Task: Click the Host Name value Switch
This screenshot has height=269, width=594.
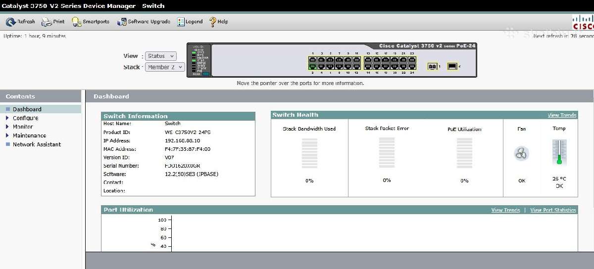Action: point(173,124)
